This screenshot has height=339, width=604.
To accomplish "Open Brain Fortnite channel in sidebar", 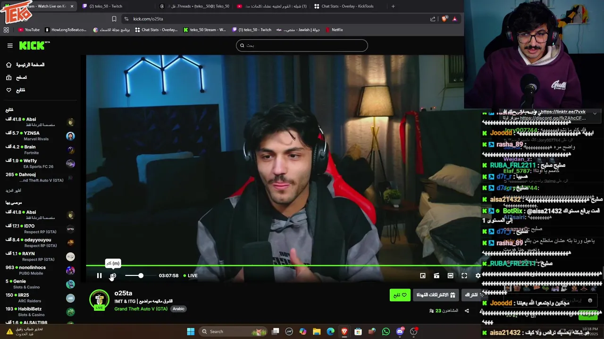I will click(40, 150).
